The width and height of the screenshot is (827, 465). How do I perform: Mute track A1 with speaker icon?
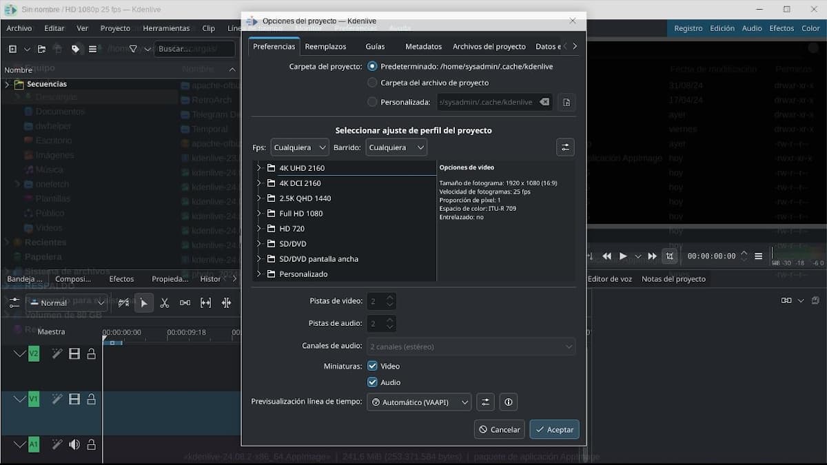74,444
